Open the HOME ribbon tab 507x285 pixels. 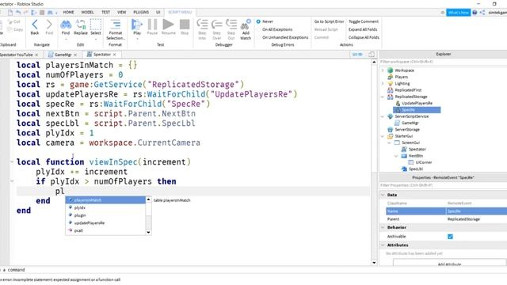click(68, 13)
